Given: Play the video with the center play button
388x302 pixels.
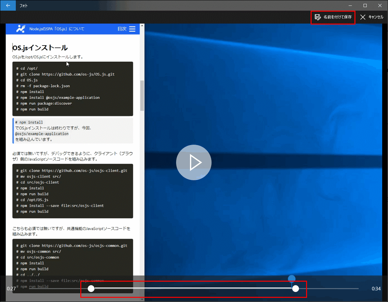Looking at the screenshot, I should pos(194,162).
